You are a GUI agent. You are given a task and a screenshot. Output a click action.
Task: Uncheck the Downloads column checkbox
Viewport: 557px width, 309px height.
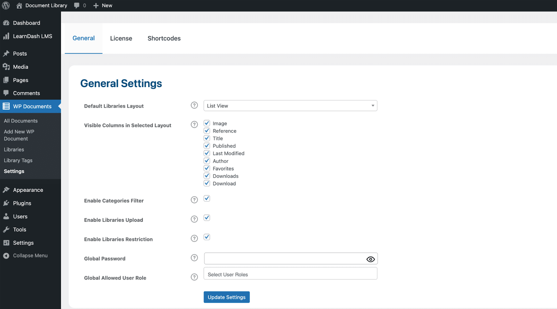pyautogui.click(x=207, y=176)
